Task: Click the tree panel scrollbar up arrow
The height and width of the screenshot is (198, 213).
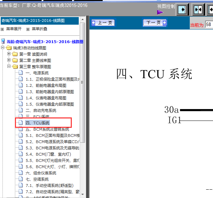Action: pos(83,19)
